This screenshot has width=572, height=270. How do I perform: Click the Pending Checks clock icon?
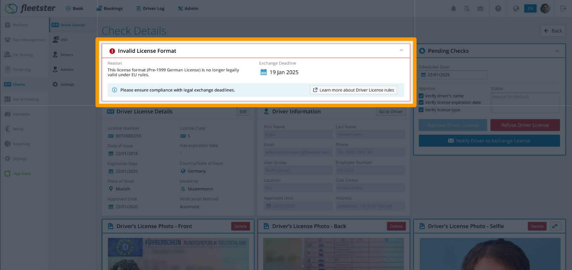pos(422,51)
